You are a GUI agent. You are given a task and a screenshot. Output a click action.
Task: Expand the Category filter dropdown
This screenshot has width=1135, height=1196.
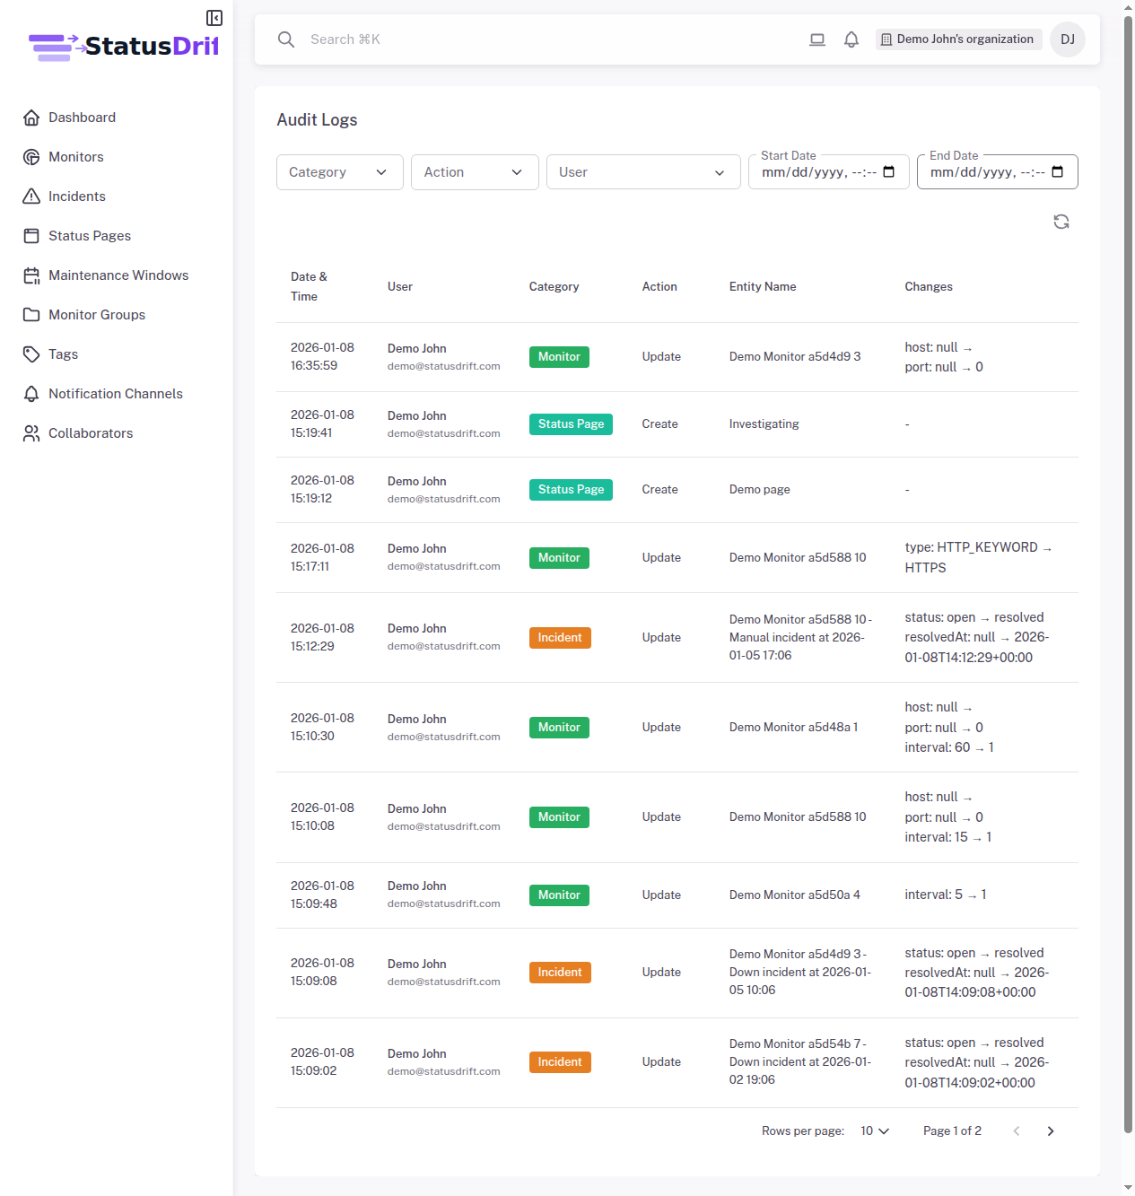tap(339, 171)
